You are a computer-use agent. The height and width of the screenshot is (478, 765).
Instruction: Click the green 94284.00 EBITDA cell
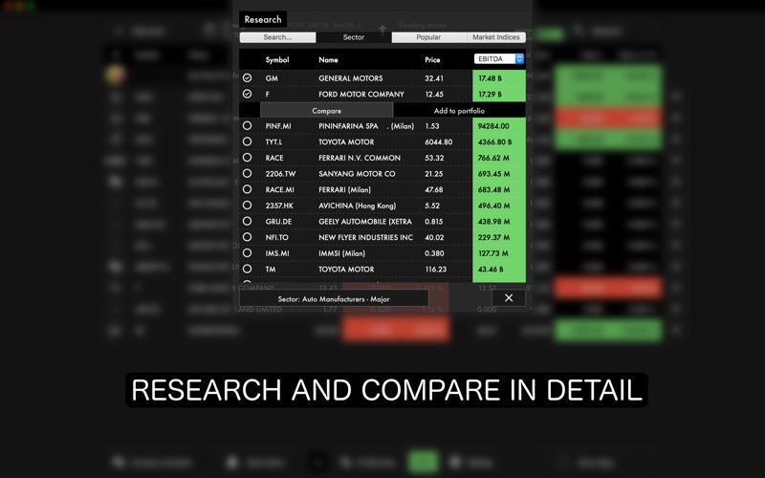pos(499,126)
